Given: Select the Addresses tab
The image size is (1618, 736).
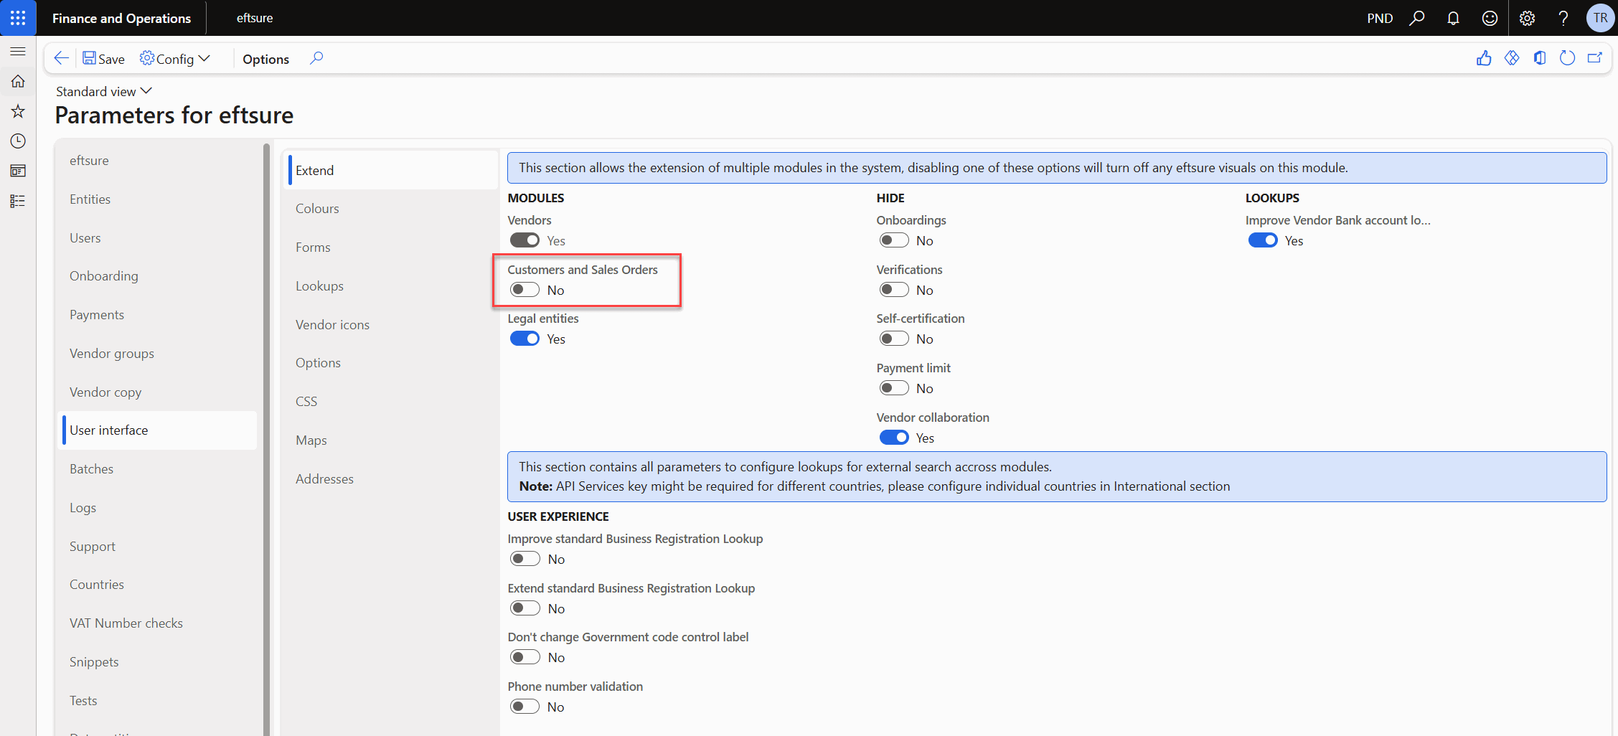Looking at the screenshot, I should click(391, 479).
